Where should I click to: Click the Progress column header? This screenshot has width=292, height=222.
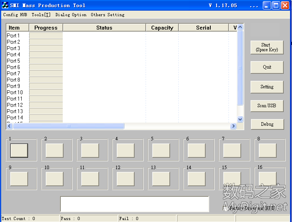point(46,28)
